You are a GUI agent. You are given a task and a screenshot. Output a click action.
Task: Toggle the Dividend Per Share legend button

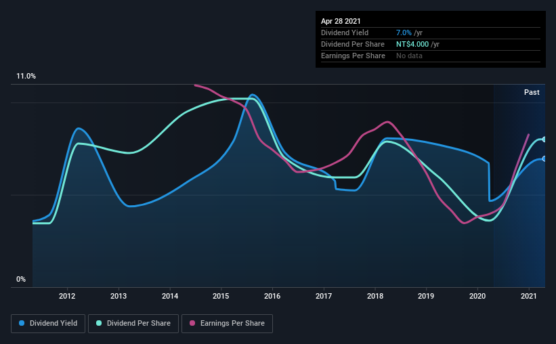pyautogui.click(x=133, y=324)
